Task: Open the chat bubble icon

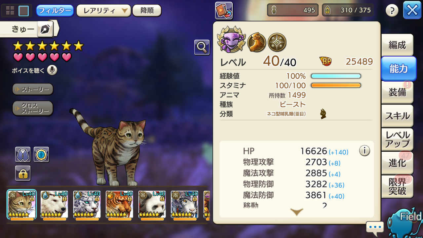Action: tap(375, 228)
